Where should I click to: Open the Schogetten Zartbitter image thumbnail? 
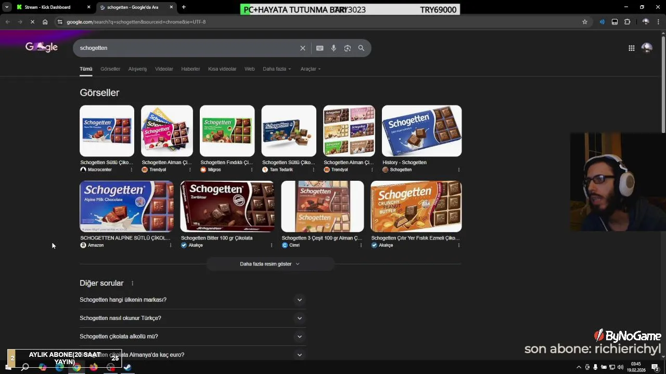pos(227,206)
